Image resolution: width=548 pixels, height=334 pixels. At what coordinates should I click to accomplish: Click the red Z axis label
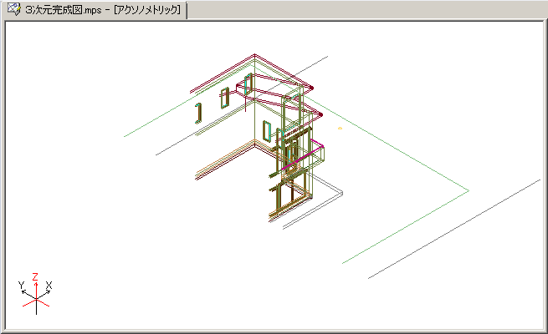point(35,275)
